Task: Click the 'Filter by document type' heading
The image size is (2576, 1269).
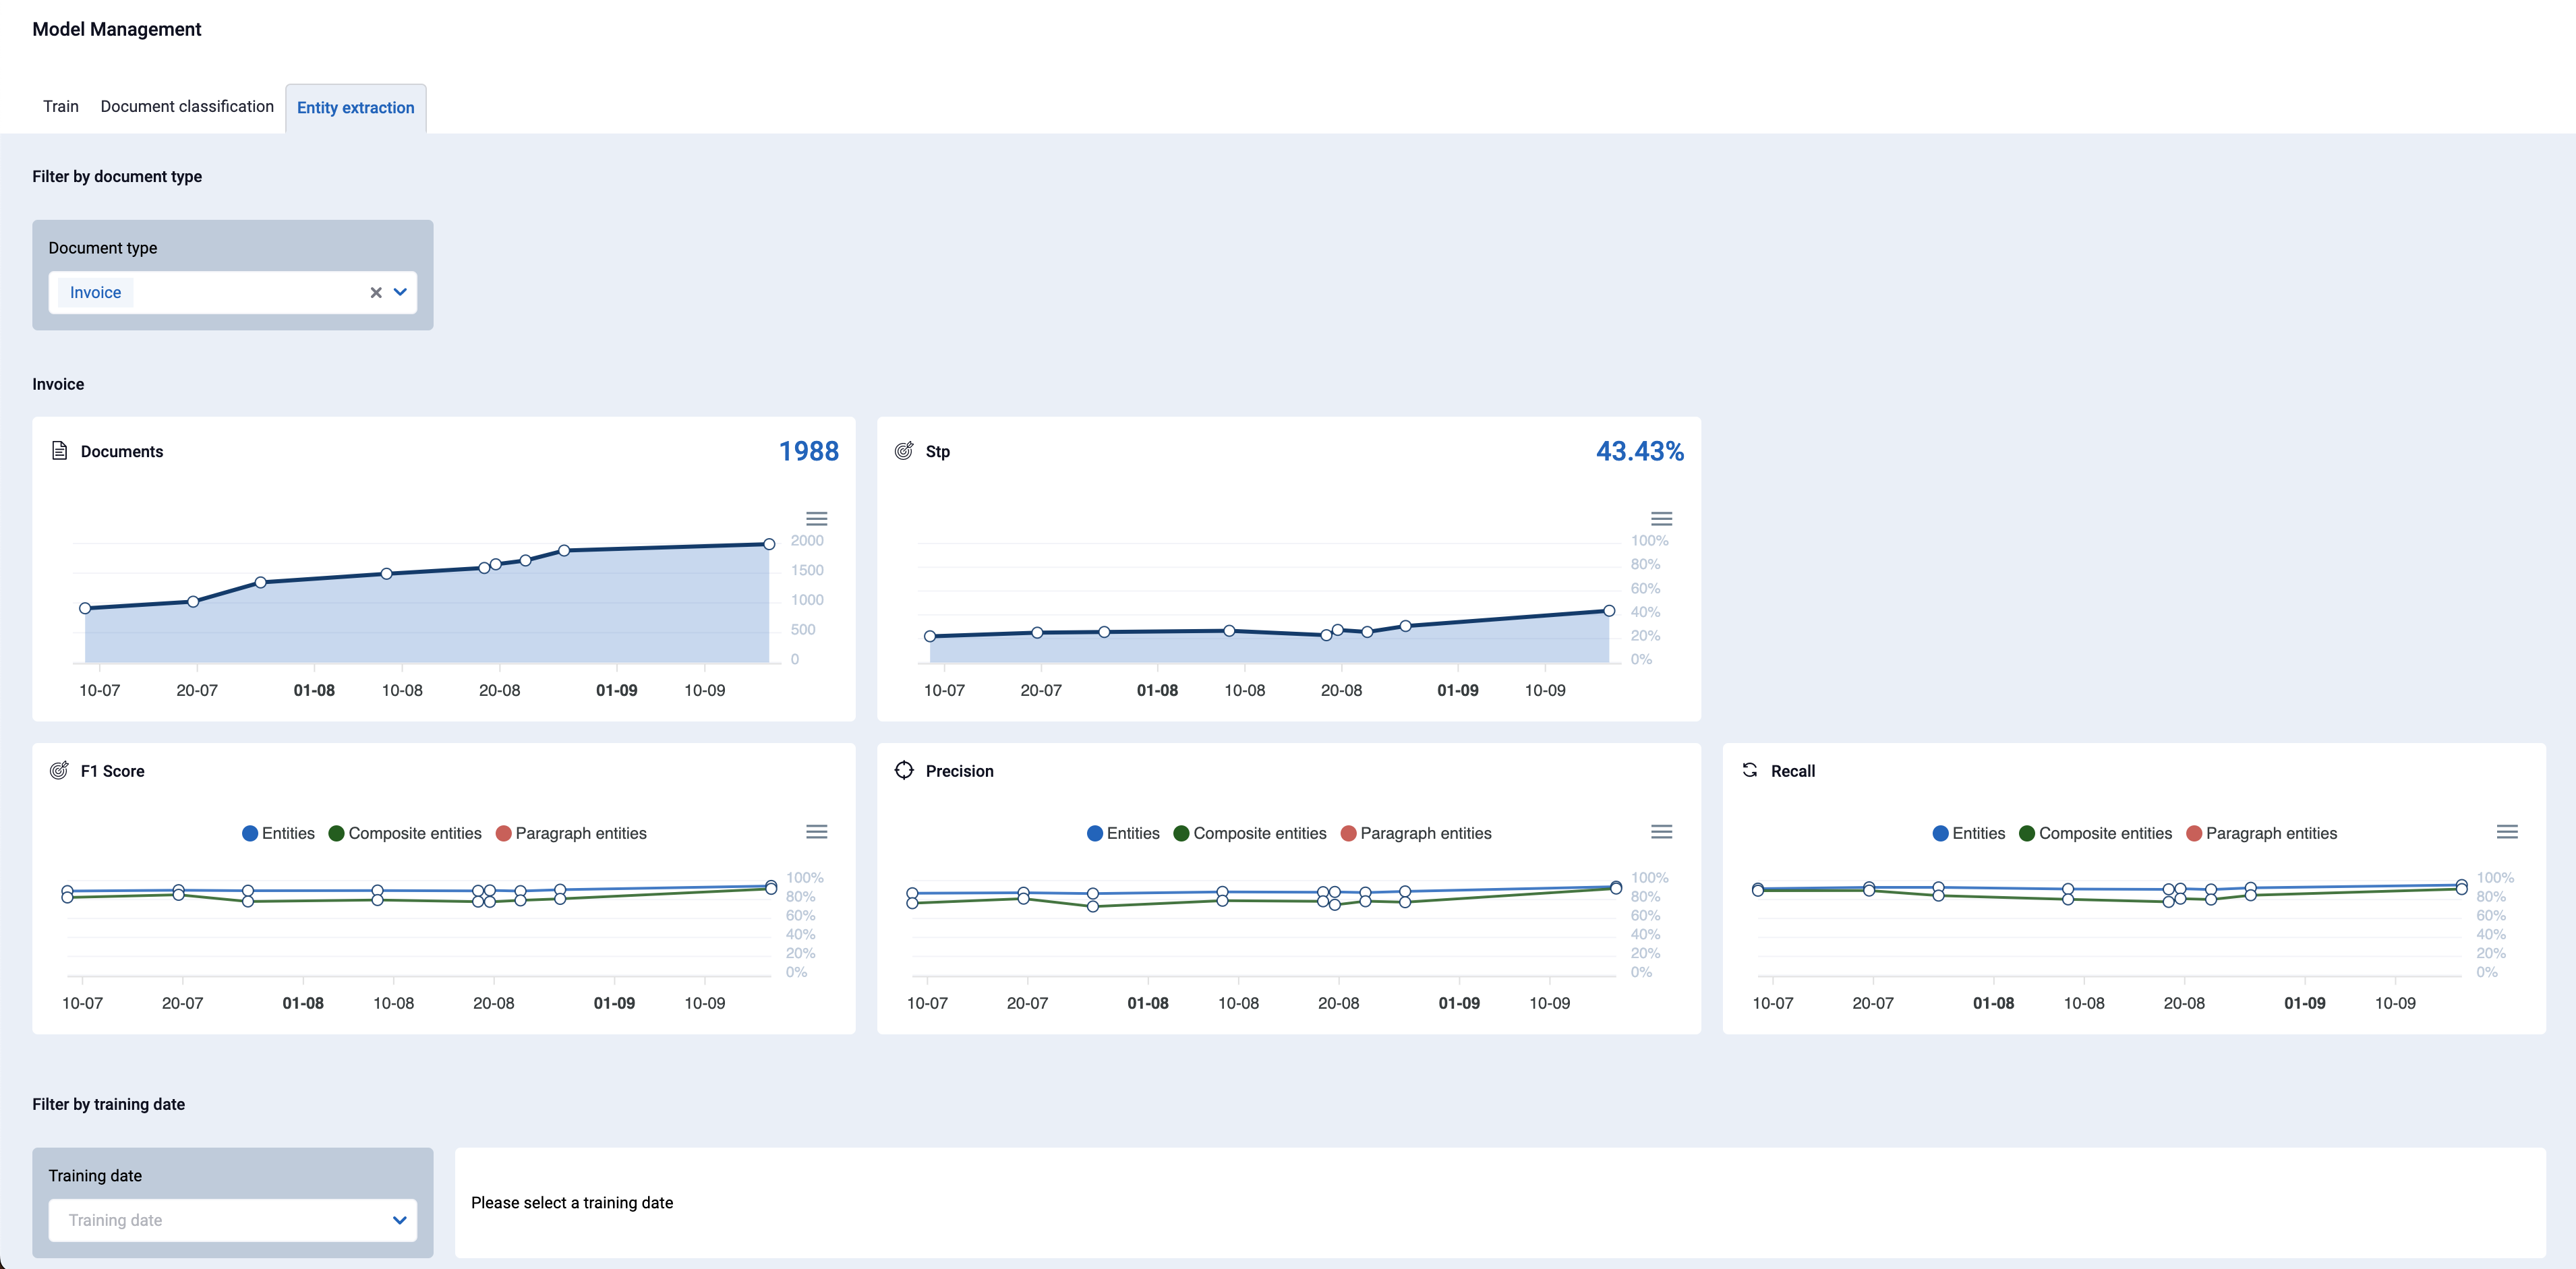Action: point(117,176)
